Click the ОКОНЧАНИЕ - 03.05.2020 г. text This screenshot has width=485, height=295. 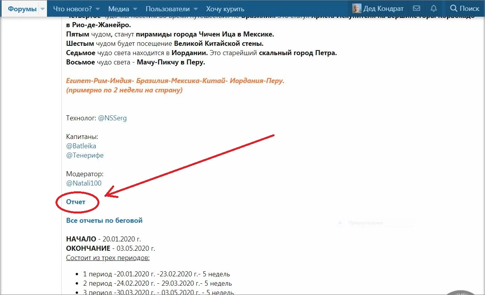pyautogui.click(x=111, y=248)
